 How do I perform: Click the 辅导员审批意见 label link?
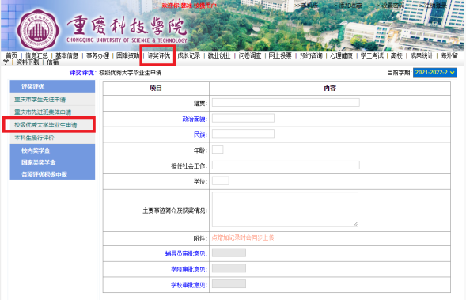185,253
